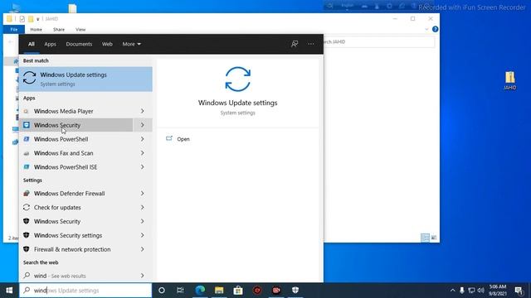Click the search feedback icon

(295, 44)
